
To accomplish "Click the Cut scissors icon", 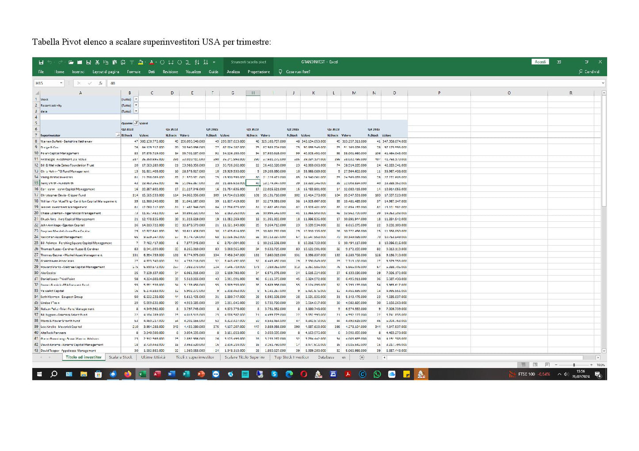I will (x=97, y=62).
